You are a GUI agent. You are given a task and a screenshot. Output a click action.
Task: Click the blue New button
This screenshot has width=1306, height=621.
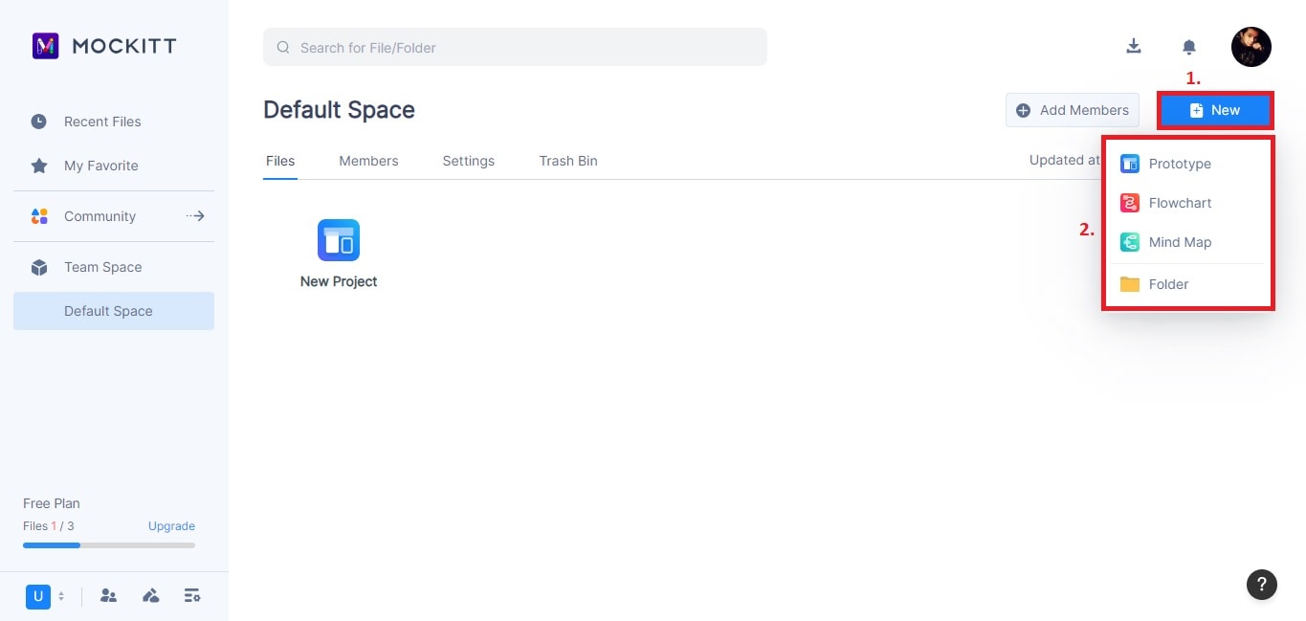pos(1215,110)
